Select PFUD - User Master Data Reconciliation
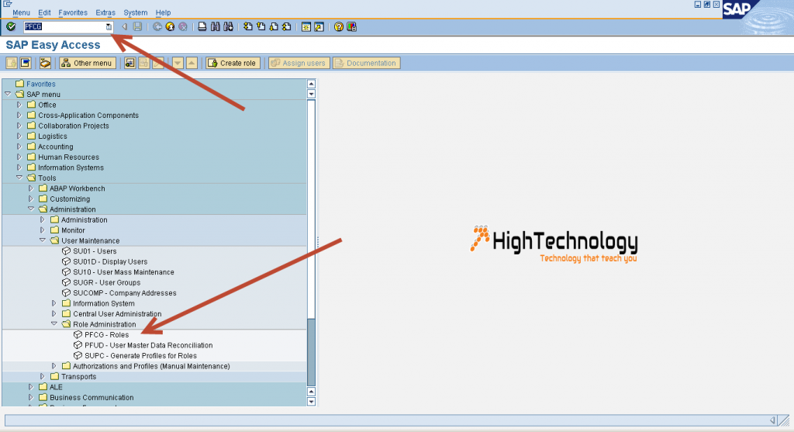 pos(148,345)
